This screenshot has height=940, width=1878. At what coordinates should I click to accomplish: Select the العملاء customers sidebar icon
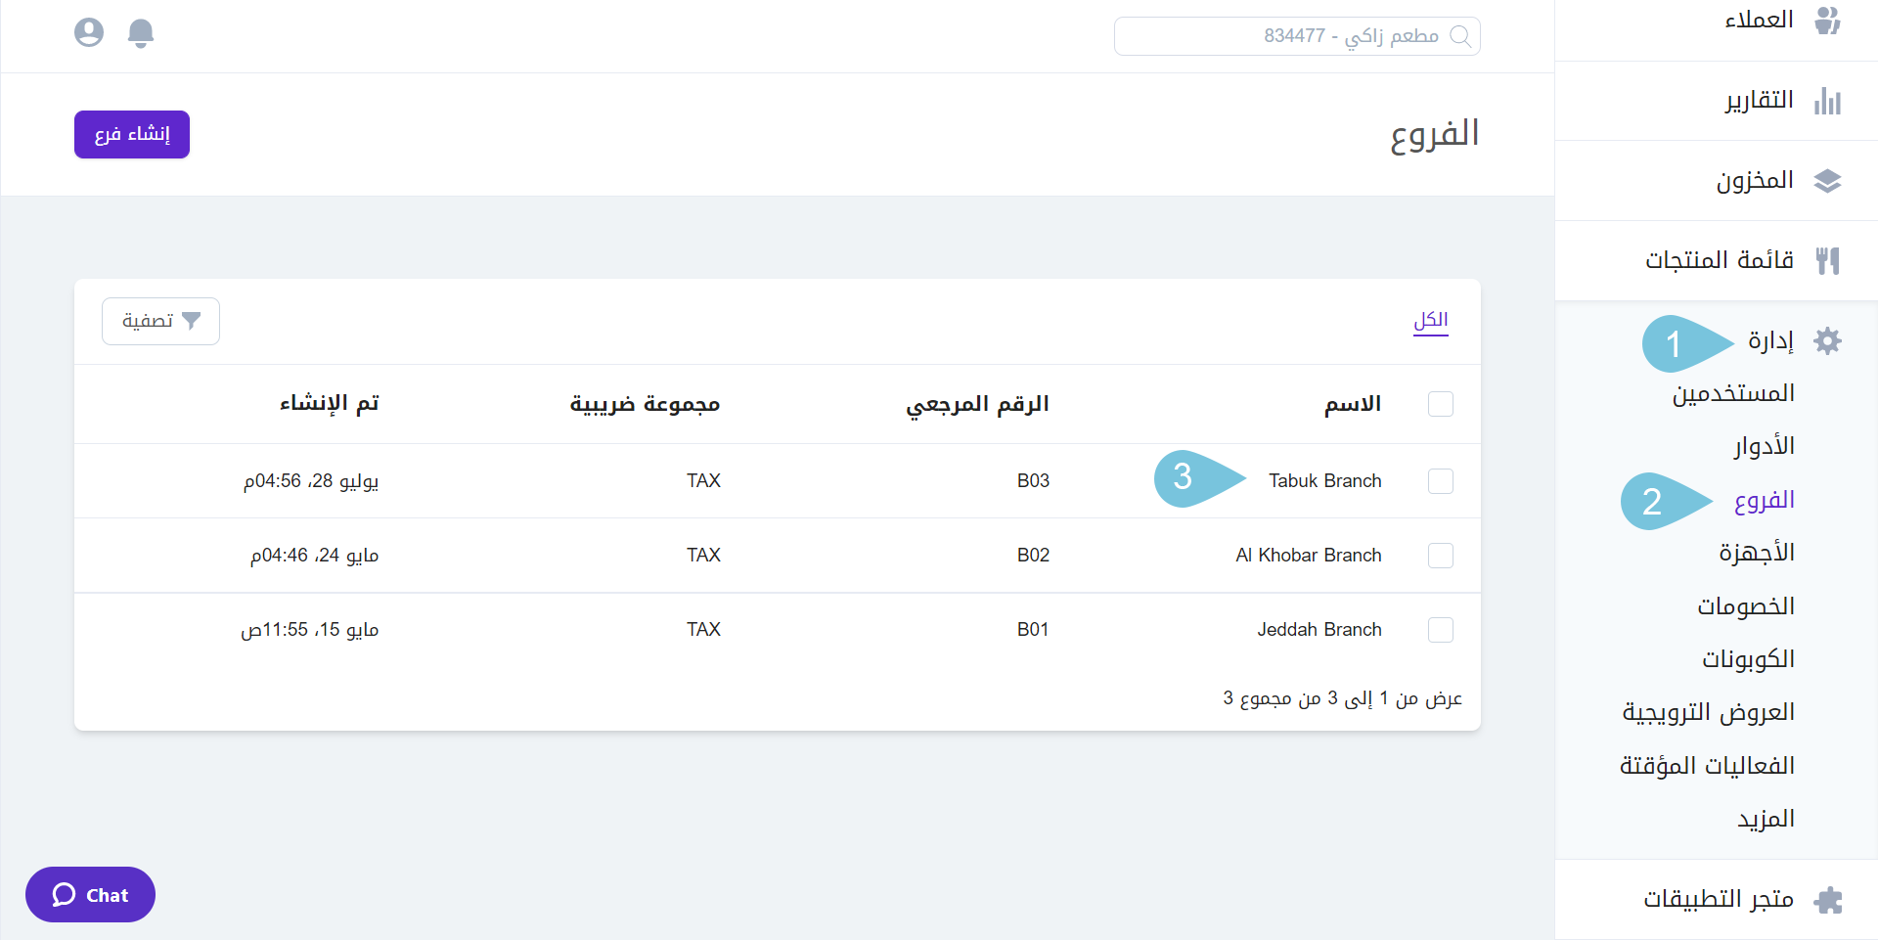tap(1829, 20)
